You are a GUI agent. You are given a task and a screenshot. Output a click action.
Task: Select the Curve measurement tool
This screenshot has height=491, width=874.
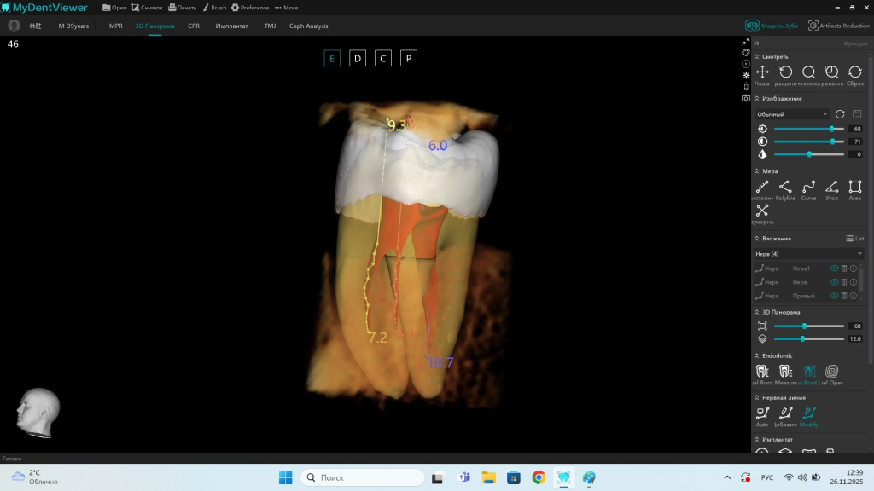[x=808, y=187]
